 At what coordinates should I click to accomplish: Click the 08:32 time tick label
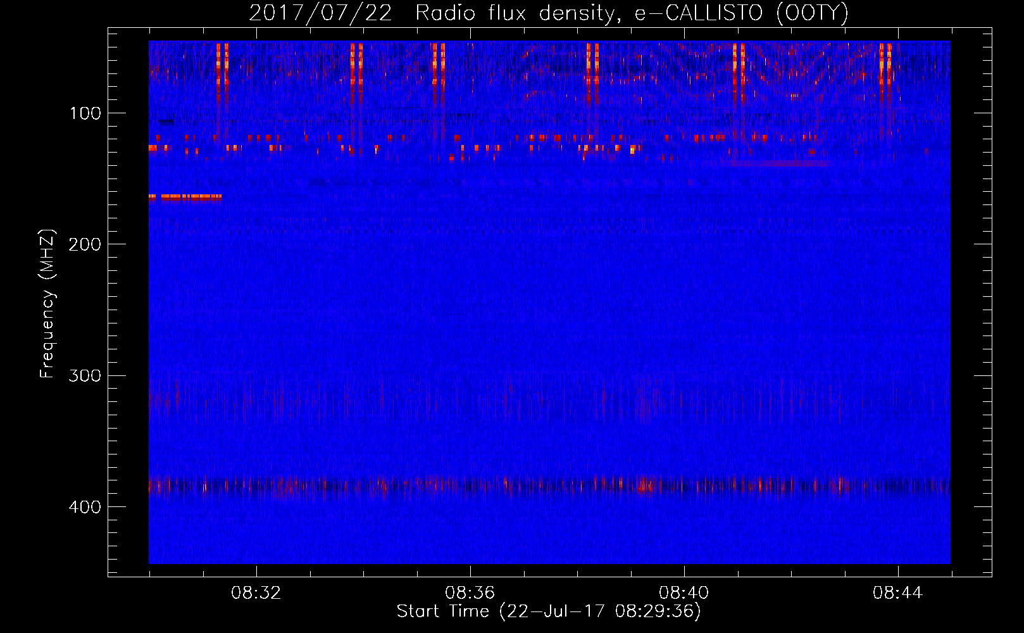coord(256,593)
